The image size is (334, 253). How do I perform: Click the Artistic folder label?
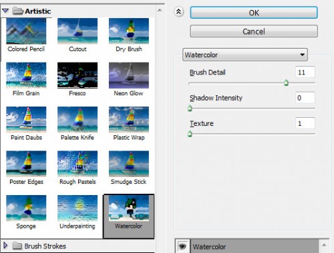coord(38,11)
